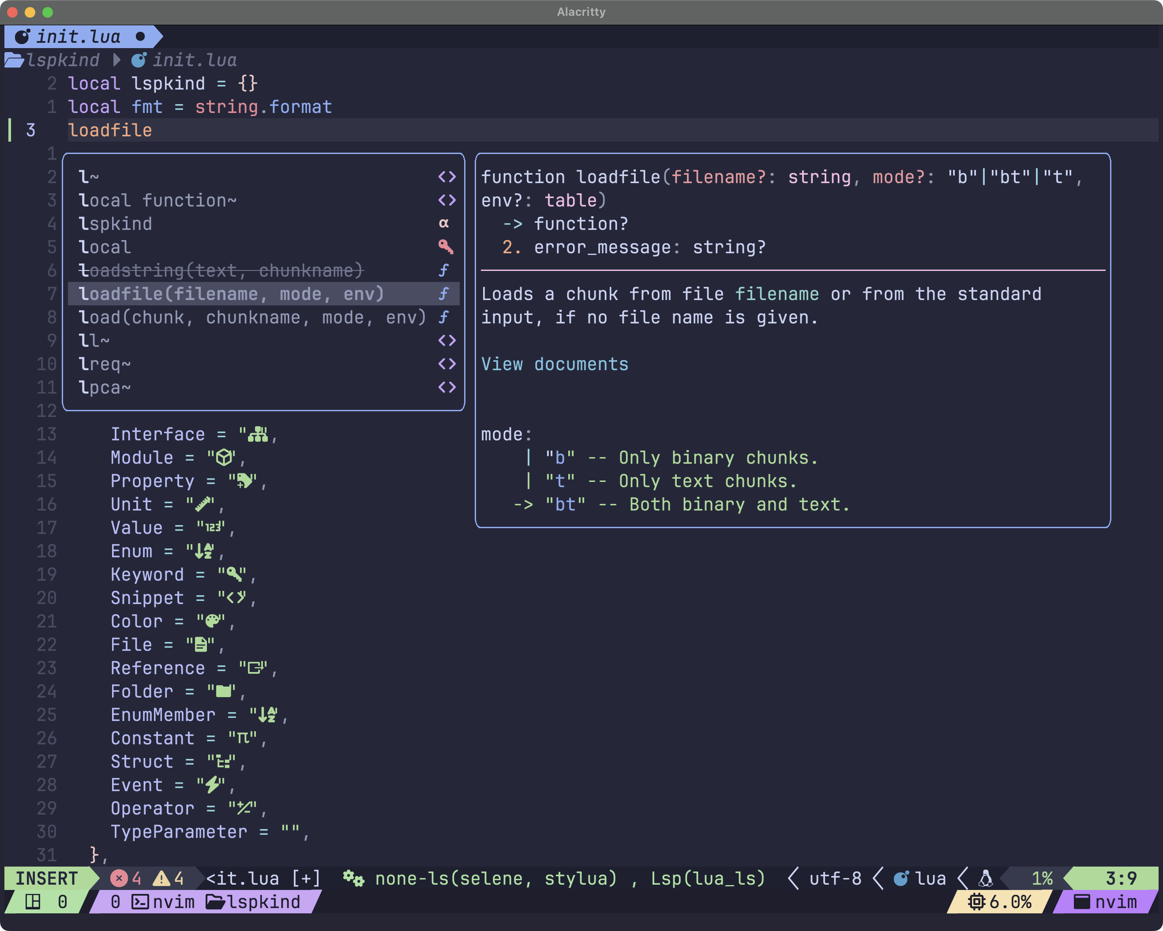Click the File glyph on line 22
The width and height of the screenshot is (1163, 931).
[201, 644]
